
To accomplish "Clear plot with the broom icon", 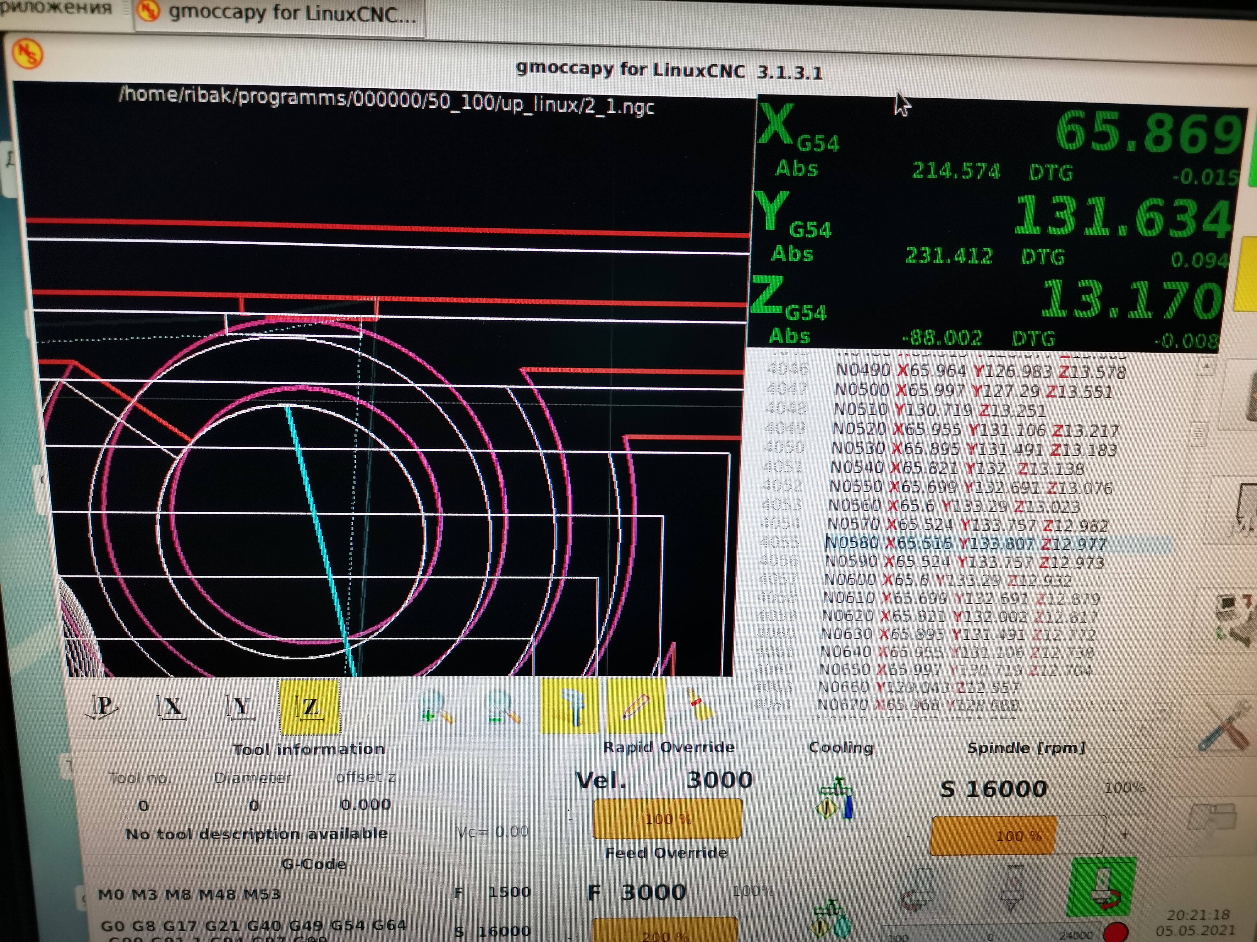I will (700, 706).
